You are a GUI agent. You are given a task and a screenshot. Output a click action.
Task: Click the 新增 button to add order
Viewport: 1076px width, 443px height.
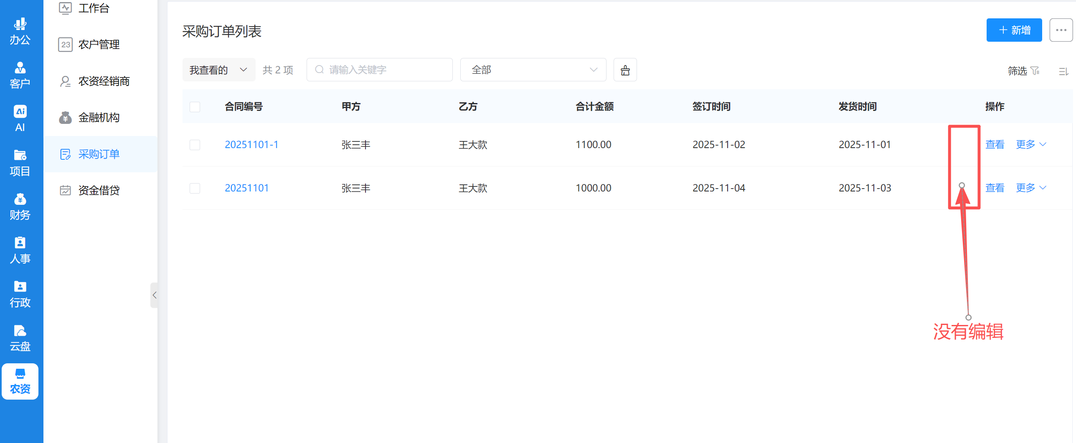tap(1014, 30)
